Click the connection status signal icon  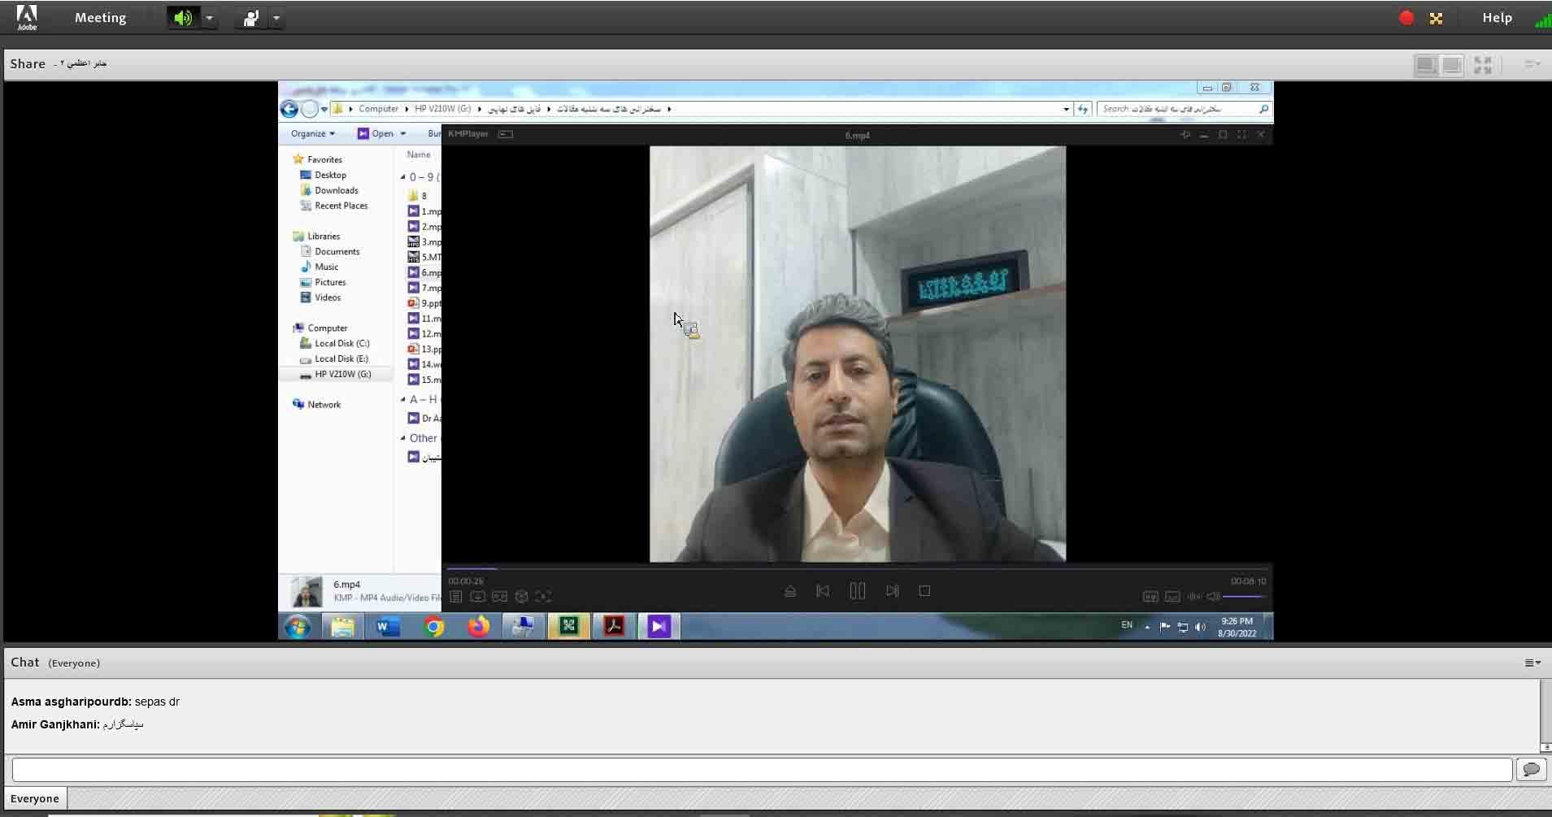(1541, 20)
